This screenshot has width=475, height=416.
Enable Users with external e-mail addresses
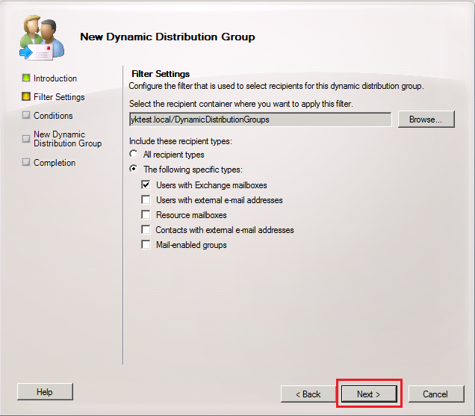click(x=146, y=200)
